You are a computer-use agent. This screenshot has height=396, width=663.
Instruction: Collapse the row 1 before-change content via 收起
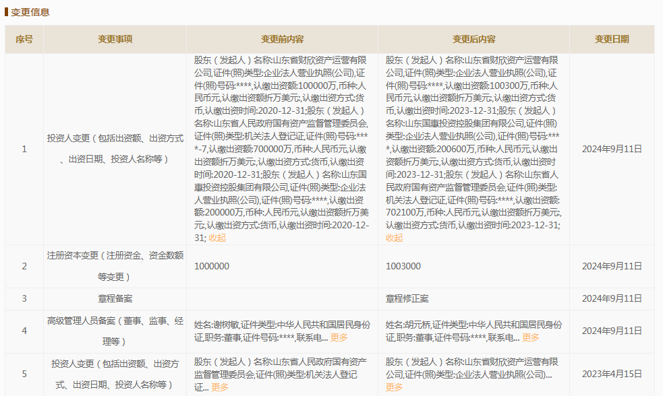pyautogui.click(x=217, y=238)
